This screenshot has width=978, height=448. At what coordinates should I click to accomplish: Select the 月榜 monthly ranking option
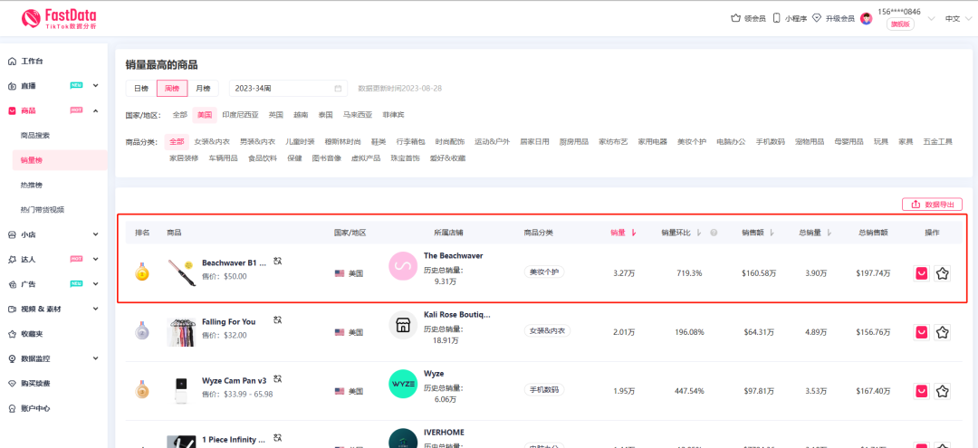coord(202,89)
